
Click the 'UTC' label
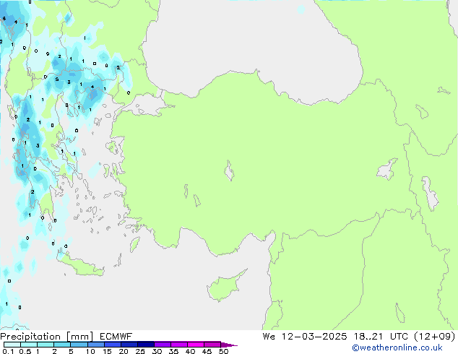click(399, 337)
